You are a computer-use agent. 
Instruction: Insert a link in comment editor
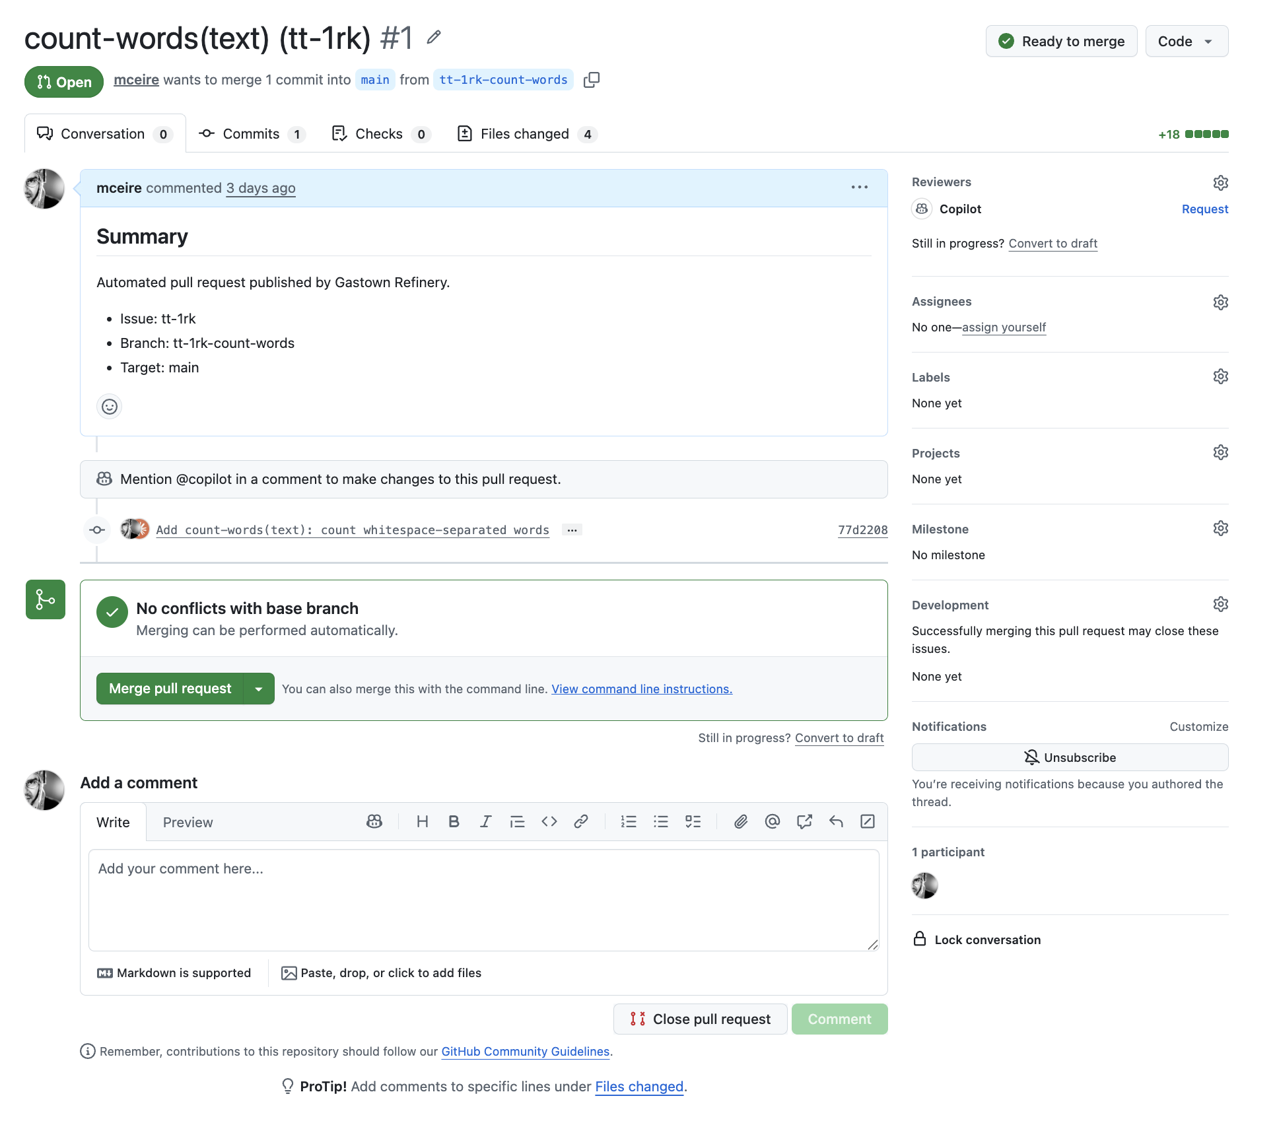pos(581,821)
